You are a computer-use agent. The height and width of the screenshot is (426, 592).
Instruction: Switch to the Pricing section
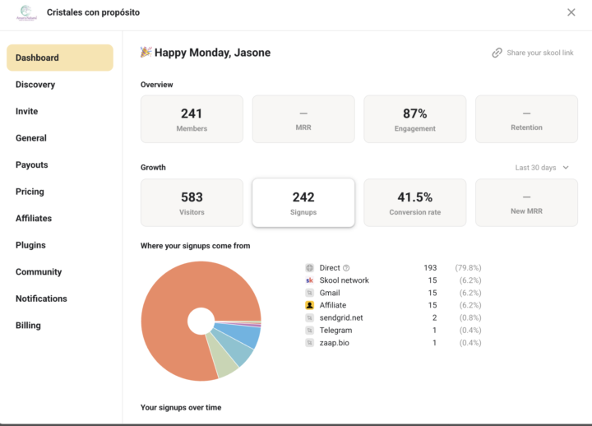(x=60, y=192)
